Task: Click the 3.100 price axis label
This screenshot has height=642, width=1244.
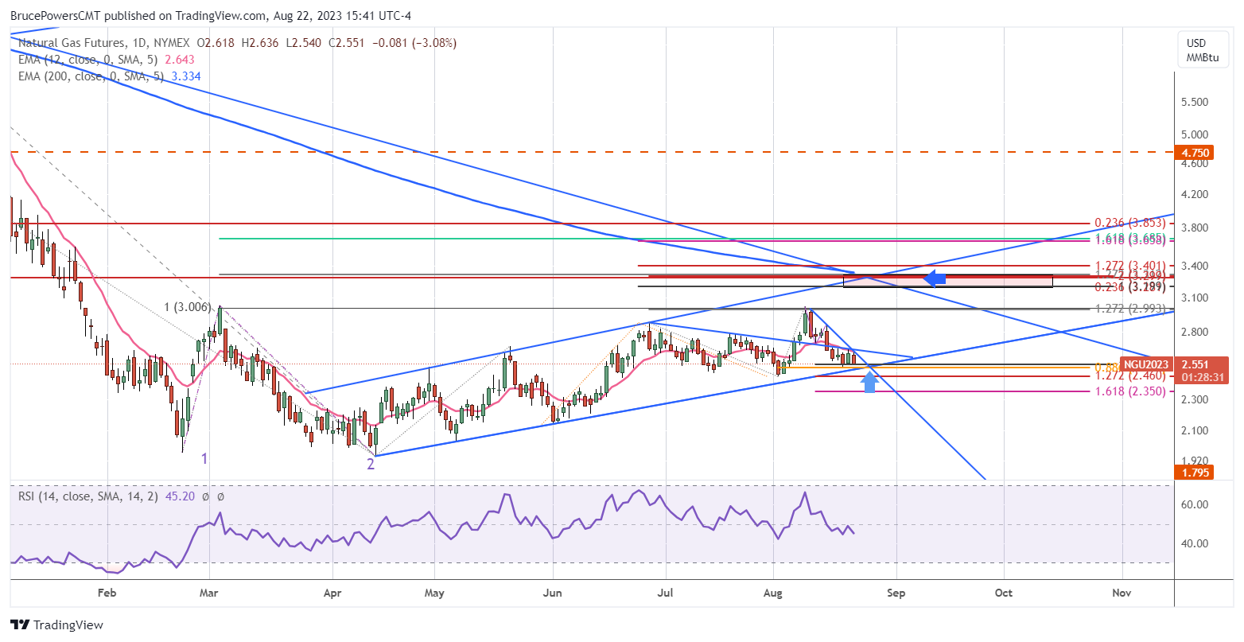Action: pyautogui.click(x=1195, y=298)
